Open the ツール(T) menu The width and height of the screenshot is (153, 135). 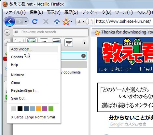click(124, 12)
